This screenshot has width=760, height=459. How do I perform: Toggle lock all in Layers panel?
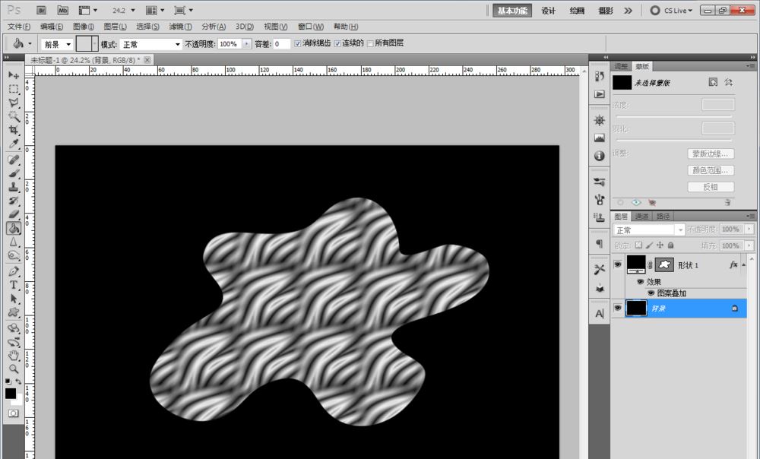click(x=671, y=245)
